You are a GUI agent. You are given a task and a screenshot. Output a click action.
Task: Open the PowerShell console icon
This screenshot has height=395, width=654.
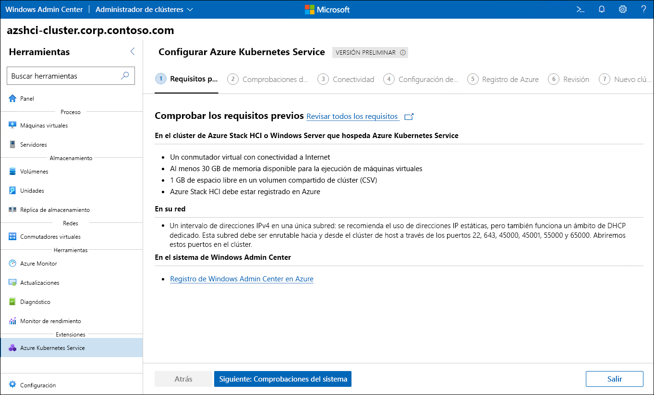[x=581, y=9]
